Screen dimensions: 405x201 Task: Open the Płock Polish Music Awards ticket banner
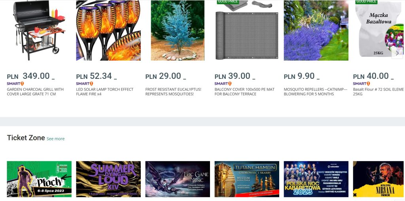pyautogui.click(x=39, y=179)
